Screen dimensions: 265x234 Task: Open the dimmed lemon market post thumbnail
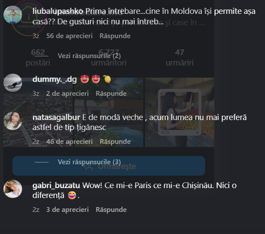click(180, 112)
